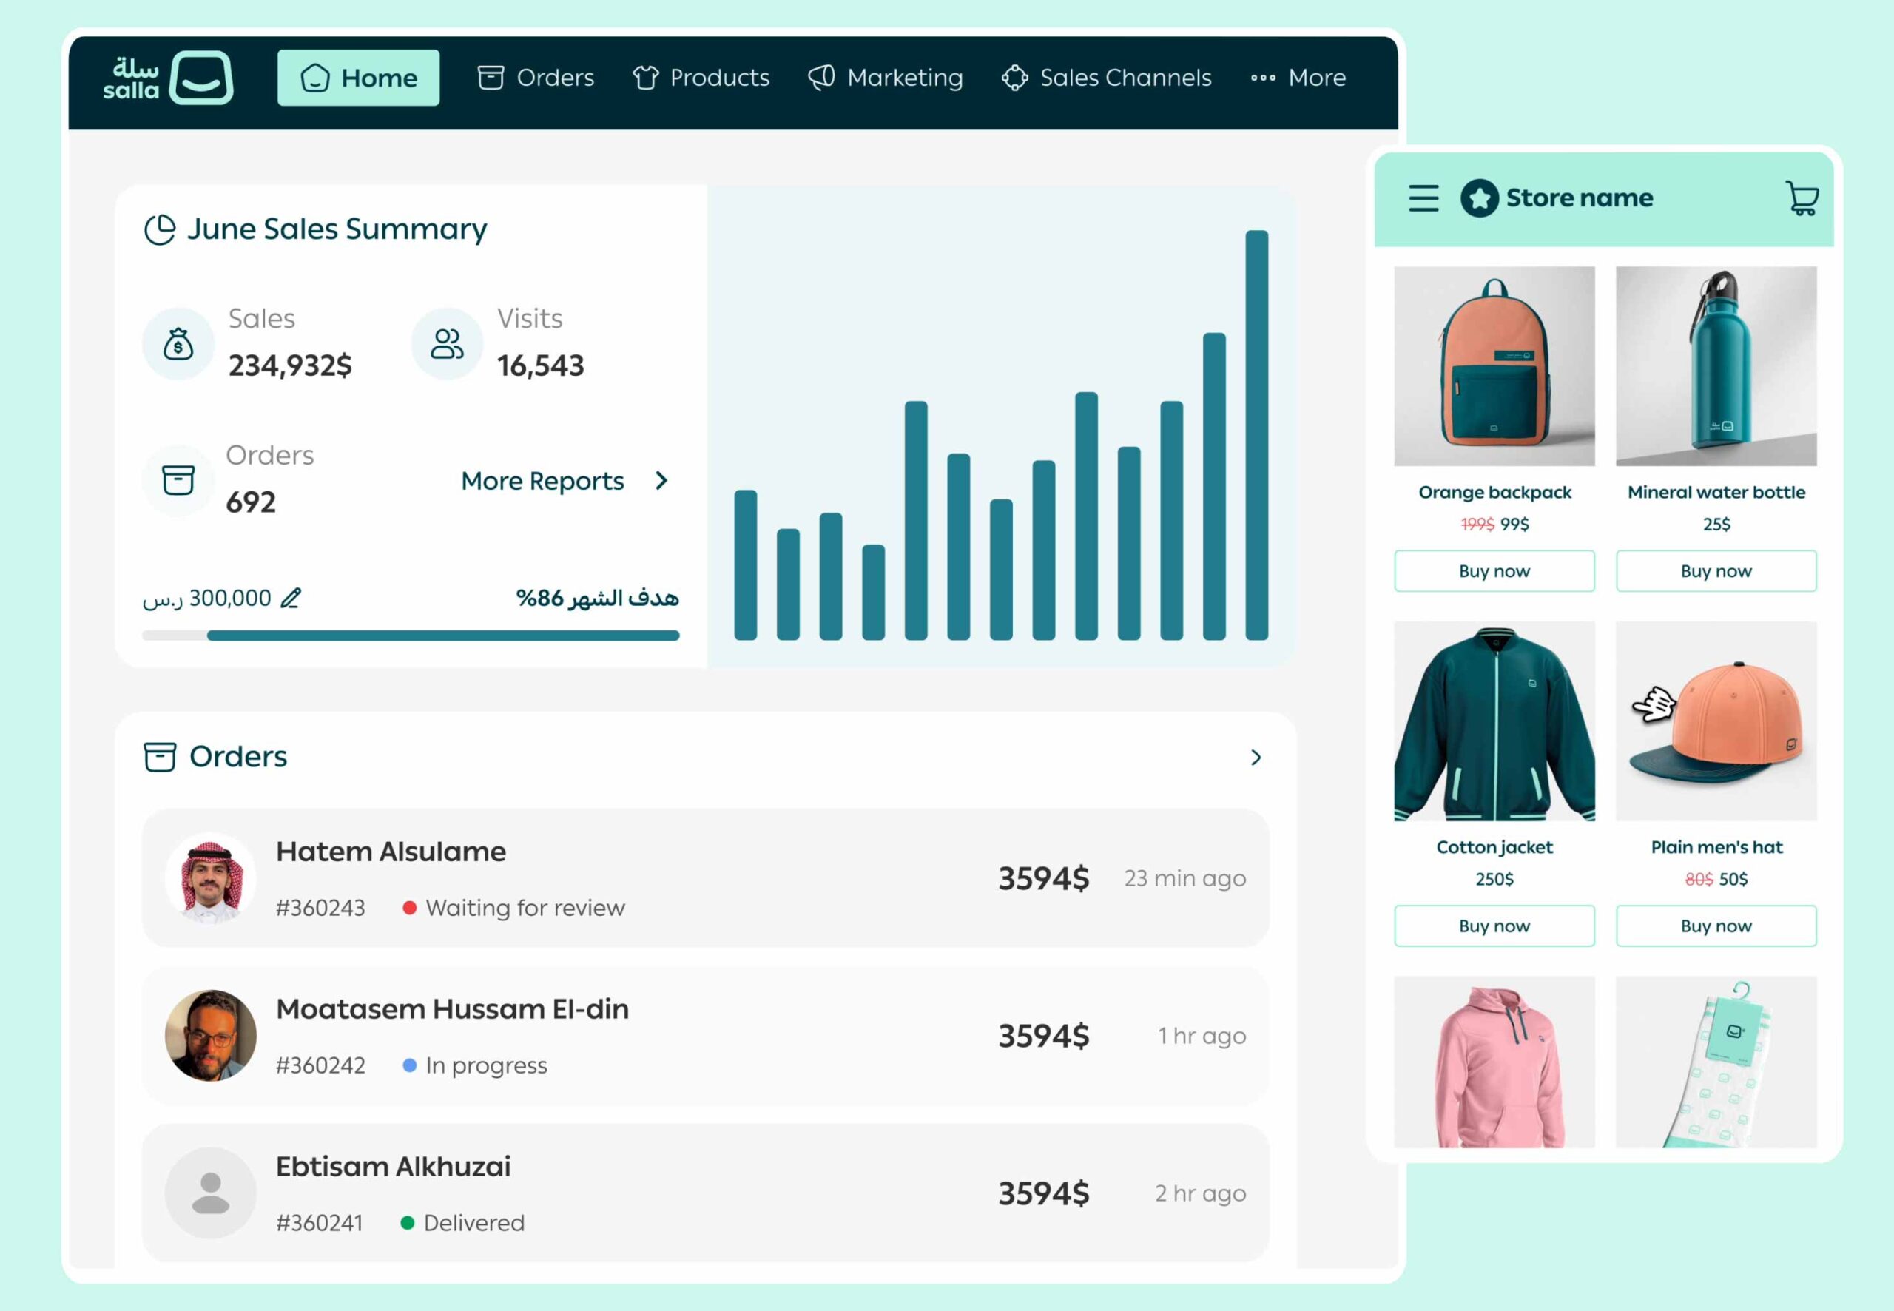Click the Sales Channels puzzle icon

click(x=1015, y=77)
